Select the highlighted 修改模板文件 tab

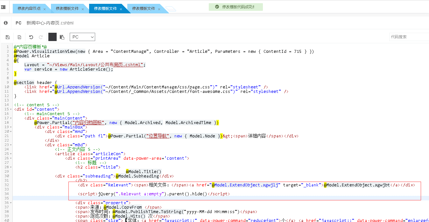(x=105, y=9)
